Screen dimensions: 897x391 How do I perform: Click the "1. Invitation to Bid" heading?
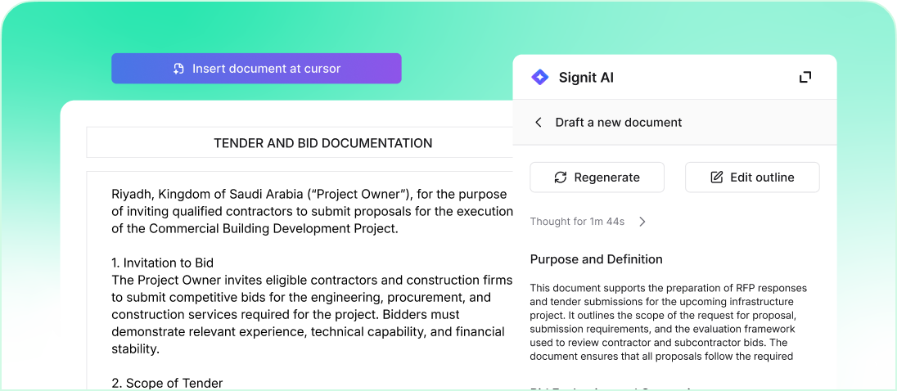pos(162,263)
